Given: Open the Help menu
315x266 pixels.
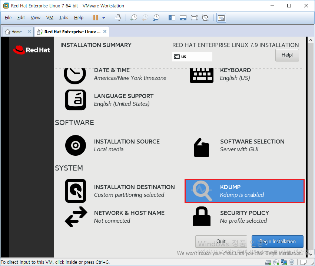Looking at the screenshot, I should (x=79, y=18).
